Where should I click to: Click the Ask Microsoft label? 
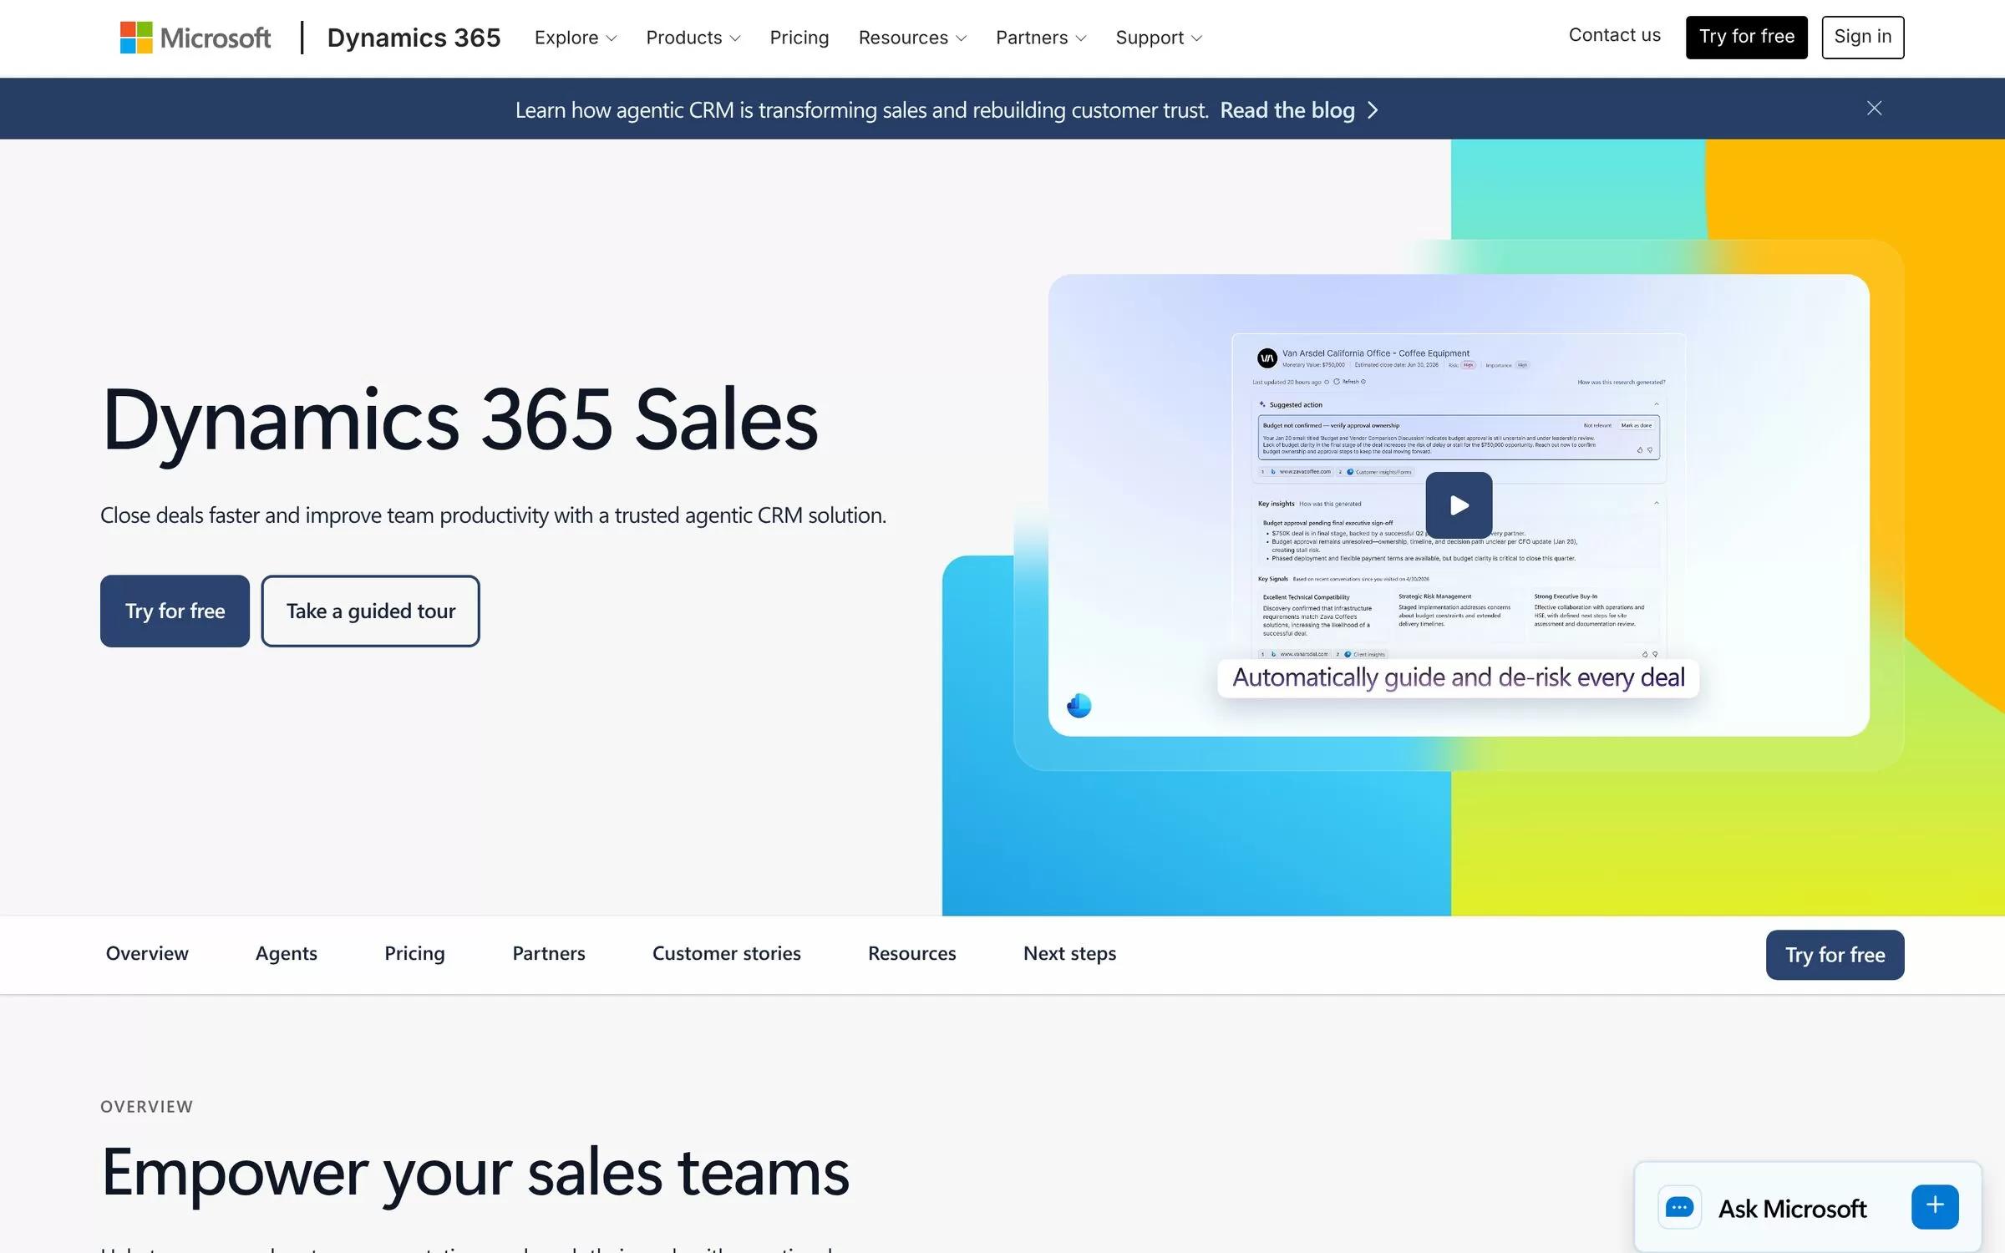click(1792, 1209)
